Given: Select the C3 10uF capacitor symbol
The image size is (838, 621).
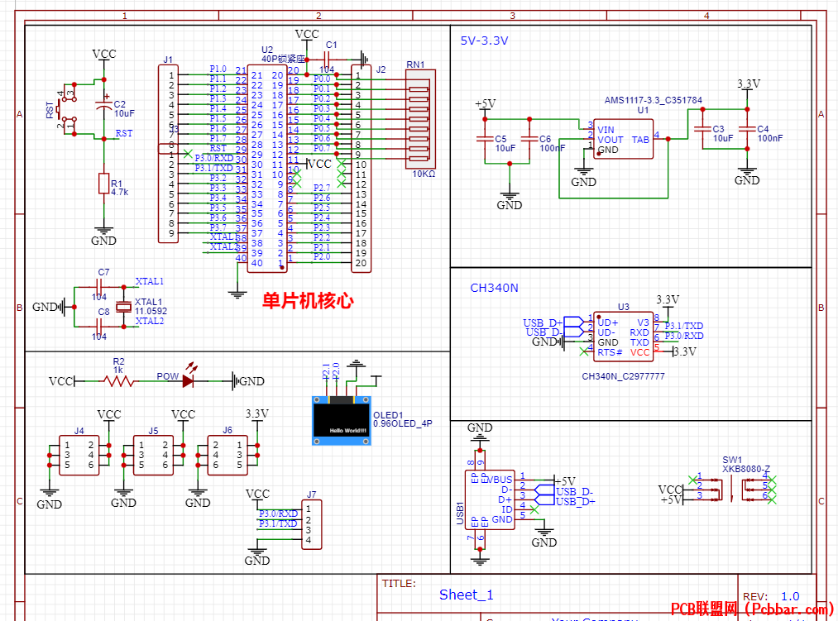Looking at the screenshot, I should coord(702,129).
